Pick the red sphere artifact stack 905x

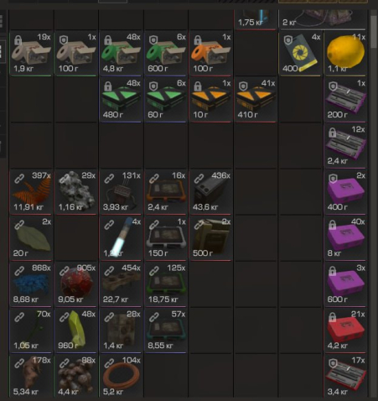(x=76, y=284)
